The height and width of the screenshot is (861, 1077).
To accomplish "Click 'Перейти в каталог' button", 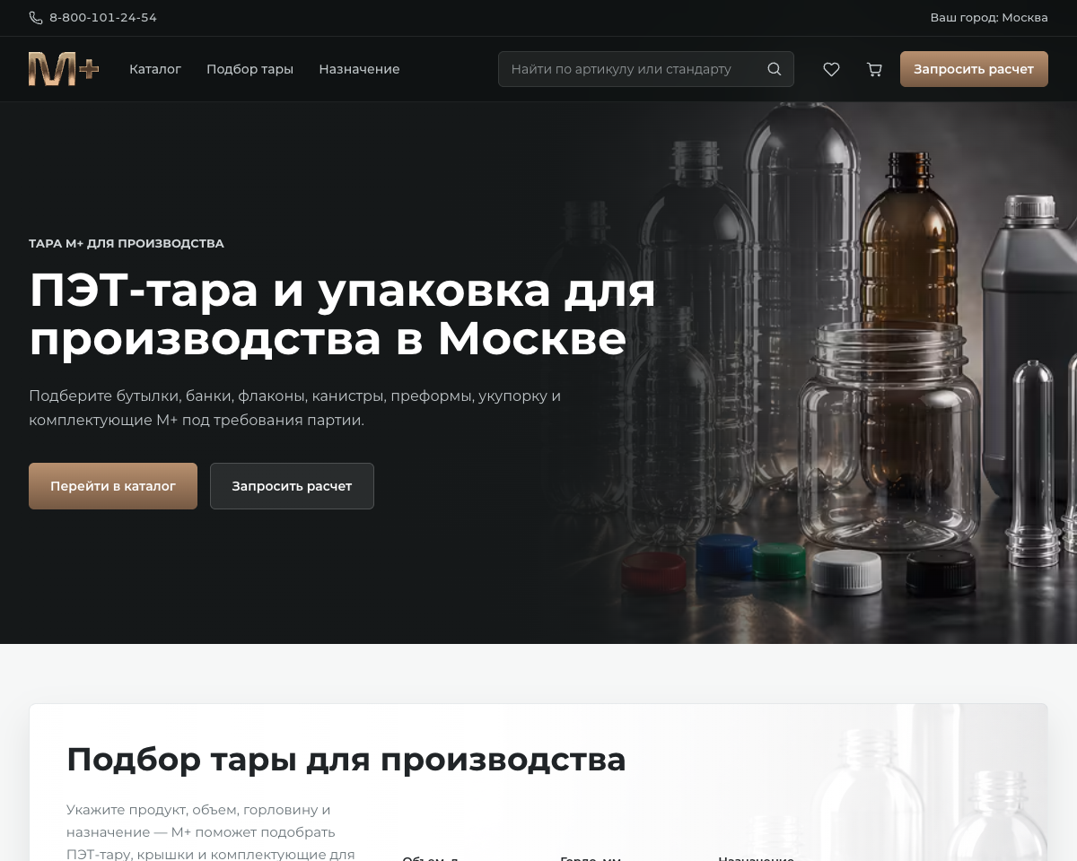I will tap(113, 486).
